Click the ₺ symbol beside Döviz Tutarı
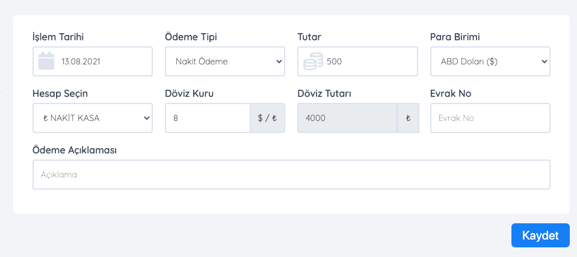This screenshot has width=577, height=257. point(408,118)
